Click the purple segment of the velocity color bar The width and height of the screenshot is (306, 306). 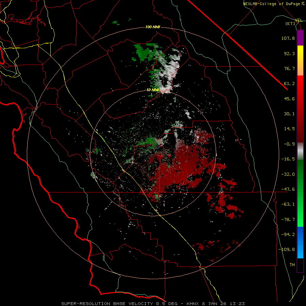(x=300, y=38)
